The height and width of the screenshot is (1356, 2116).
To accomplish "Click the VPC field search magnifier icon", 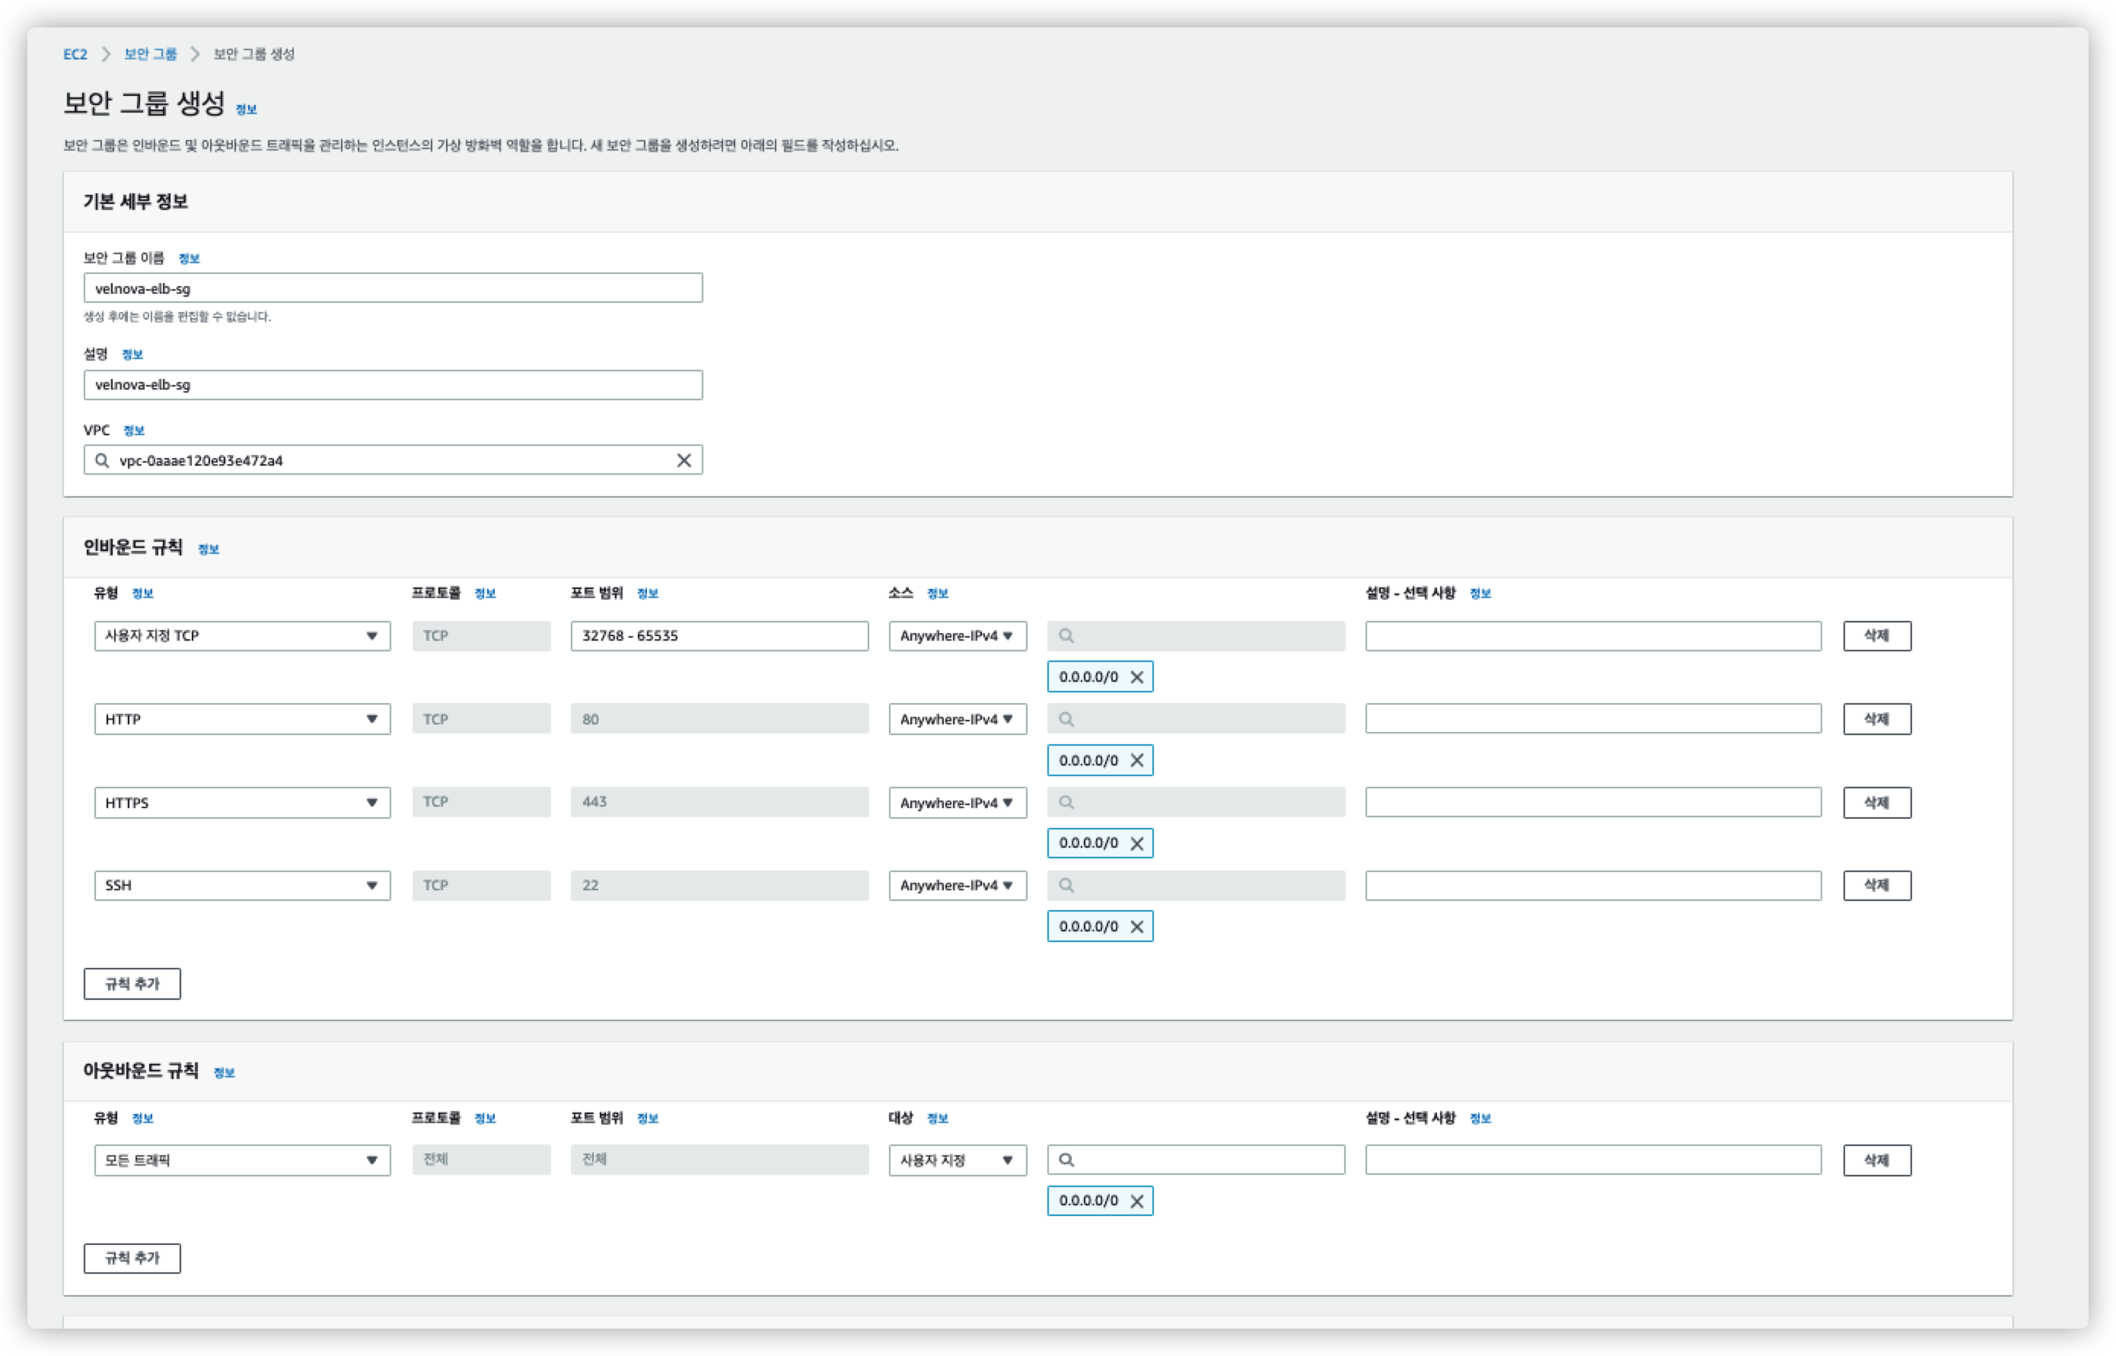I will click(x=102, y=460).
